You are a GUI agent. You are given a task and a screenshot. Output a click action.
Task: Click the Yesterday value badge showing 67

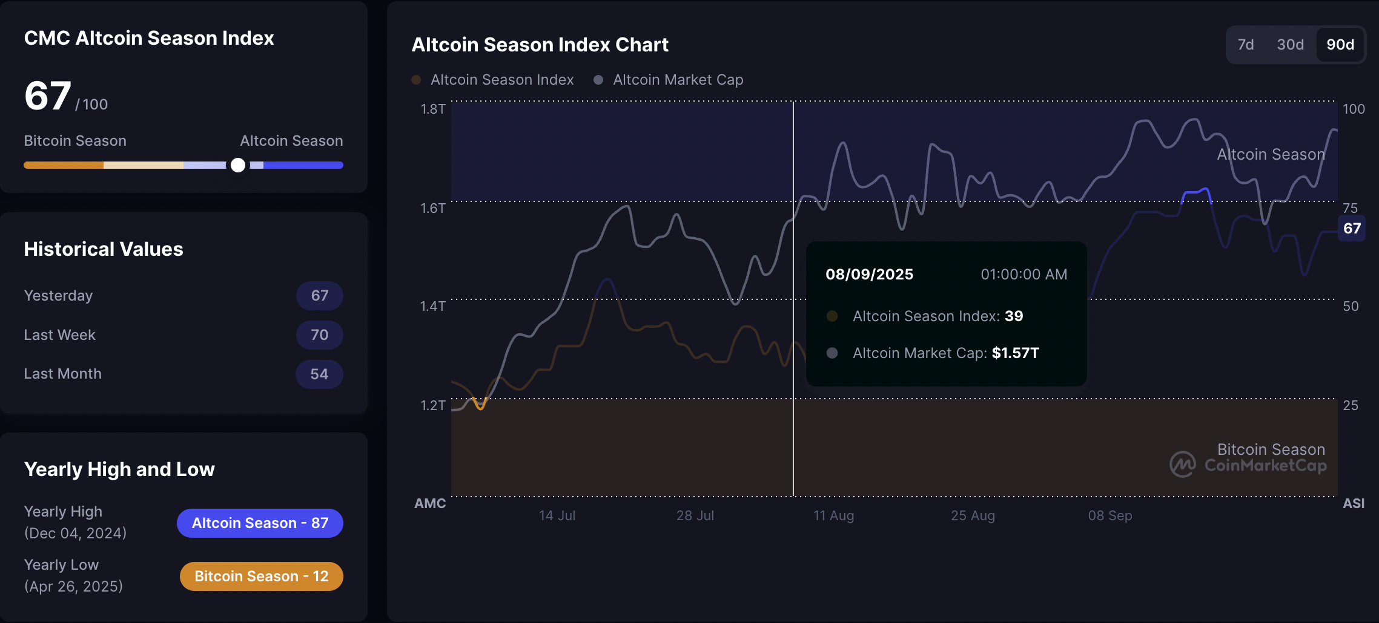(x=319, y=296)
